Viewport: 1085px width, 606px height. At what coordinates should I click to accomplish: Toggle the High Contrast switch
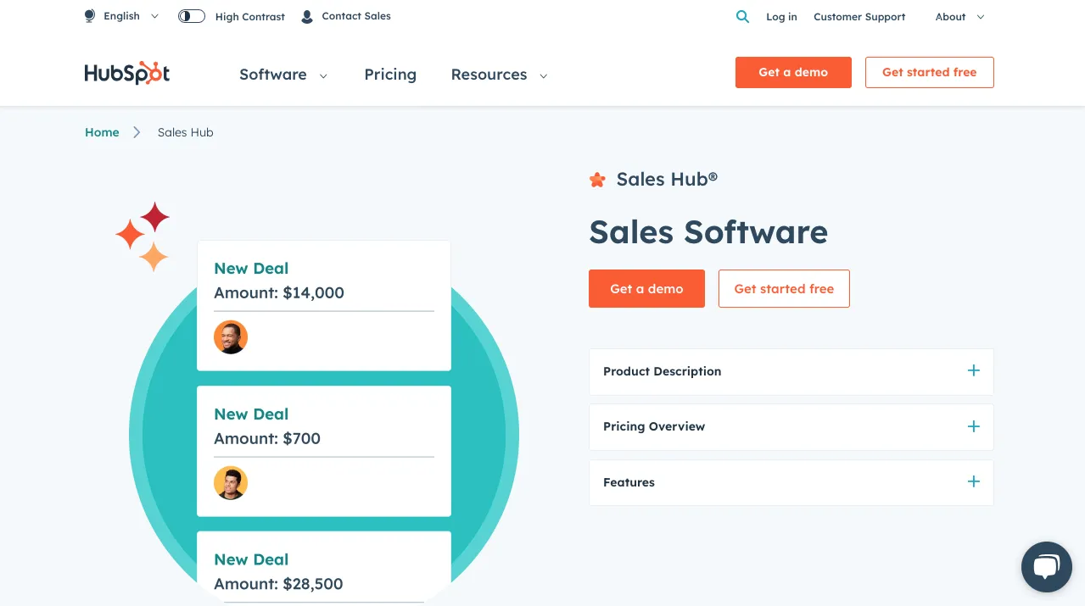[192, 16]
